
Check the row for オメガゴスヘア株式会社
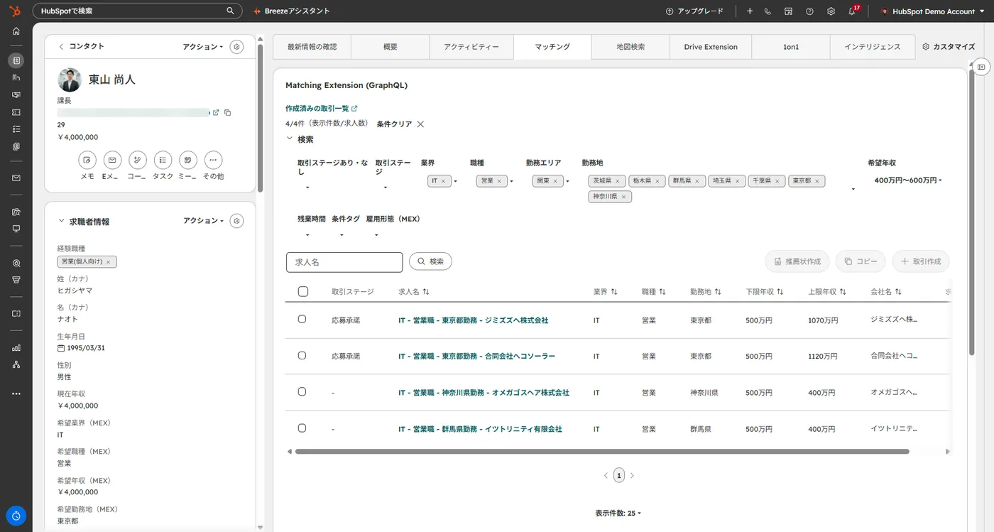tap(302, 391)
